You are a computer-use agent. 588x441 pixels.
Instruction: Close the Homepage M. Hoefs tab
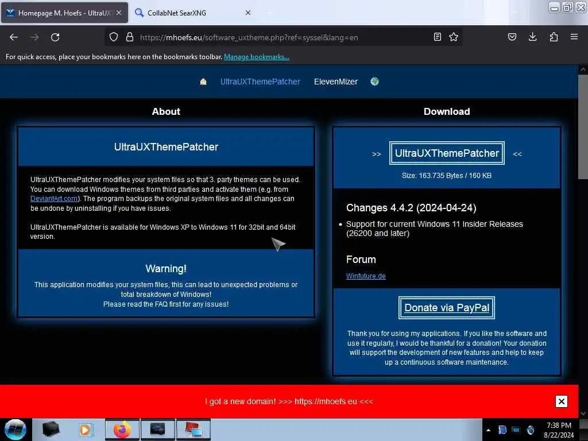point(119,13)
